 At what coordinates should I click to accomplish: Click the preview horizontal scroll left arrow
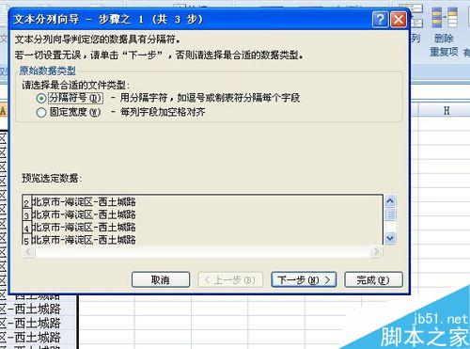tap(28, 251)
